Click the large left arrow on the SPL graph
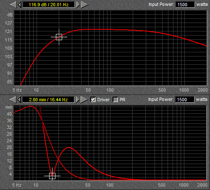The image size is (210, 190). pos(13,5)
